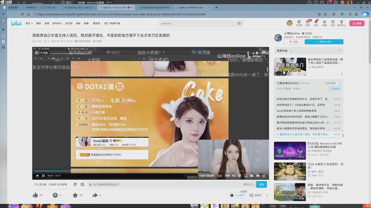Like the video with the thumbs-up icon
The image size is (371, 208).
(x=36, y=195)
